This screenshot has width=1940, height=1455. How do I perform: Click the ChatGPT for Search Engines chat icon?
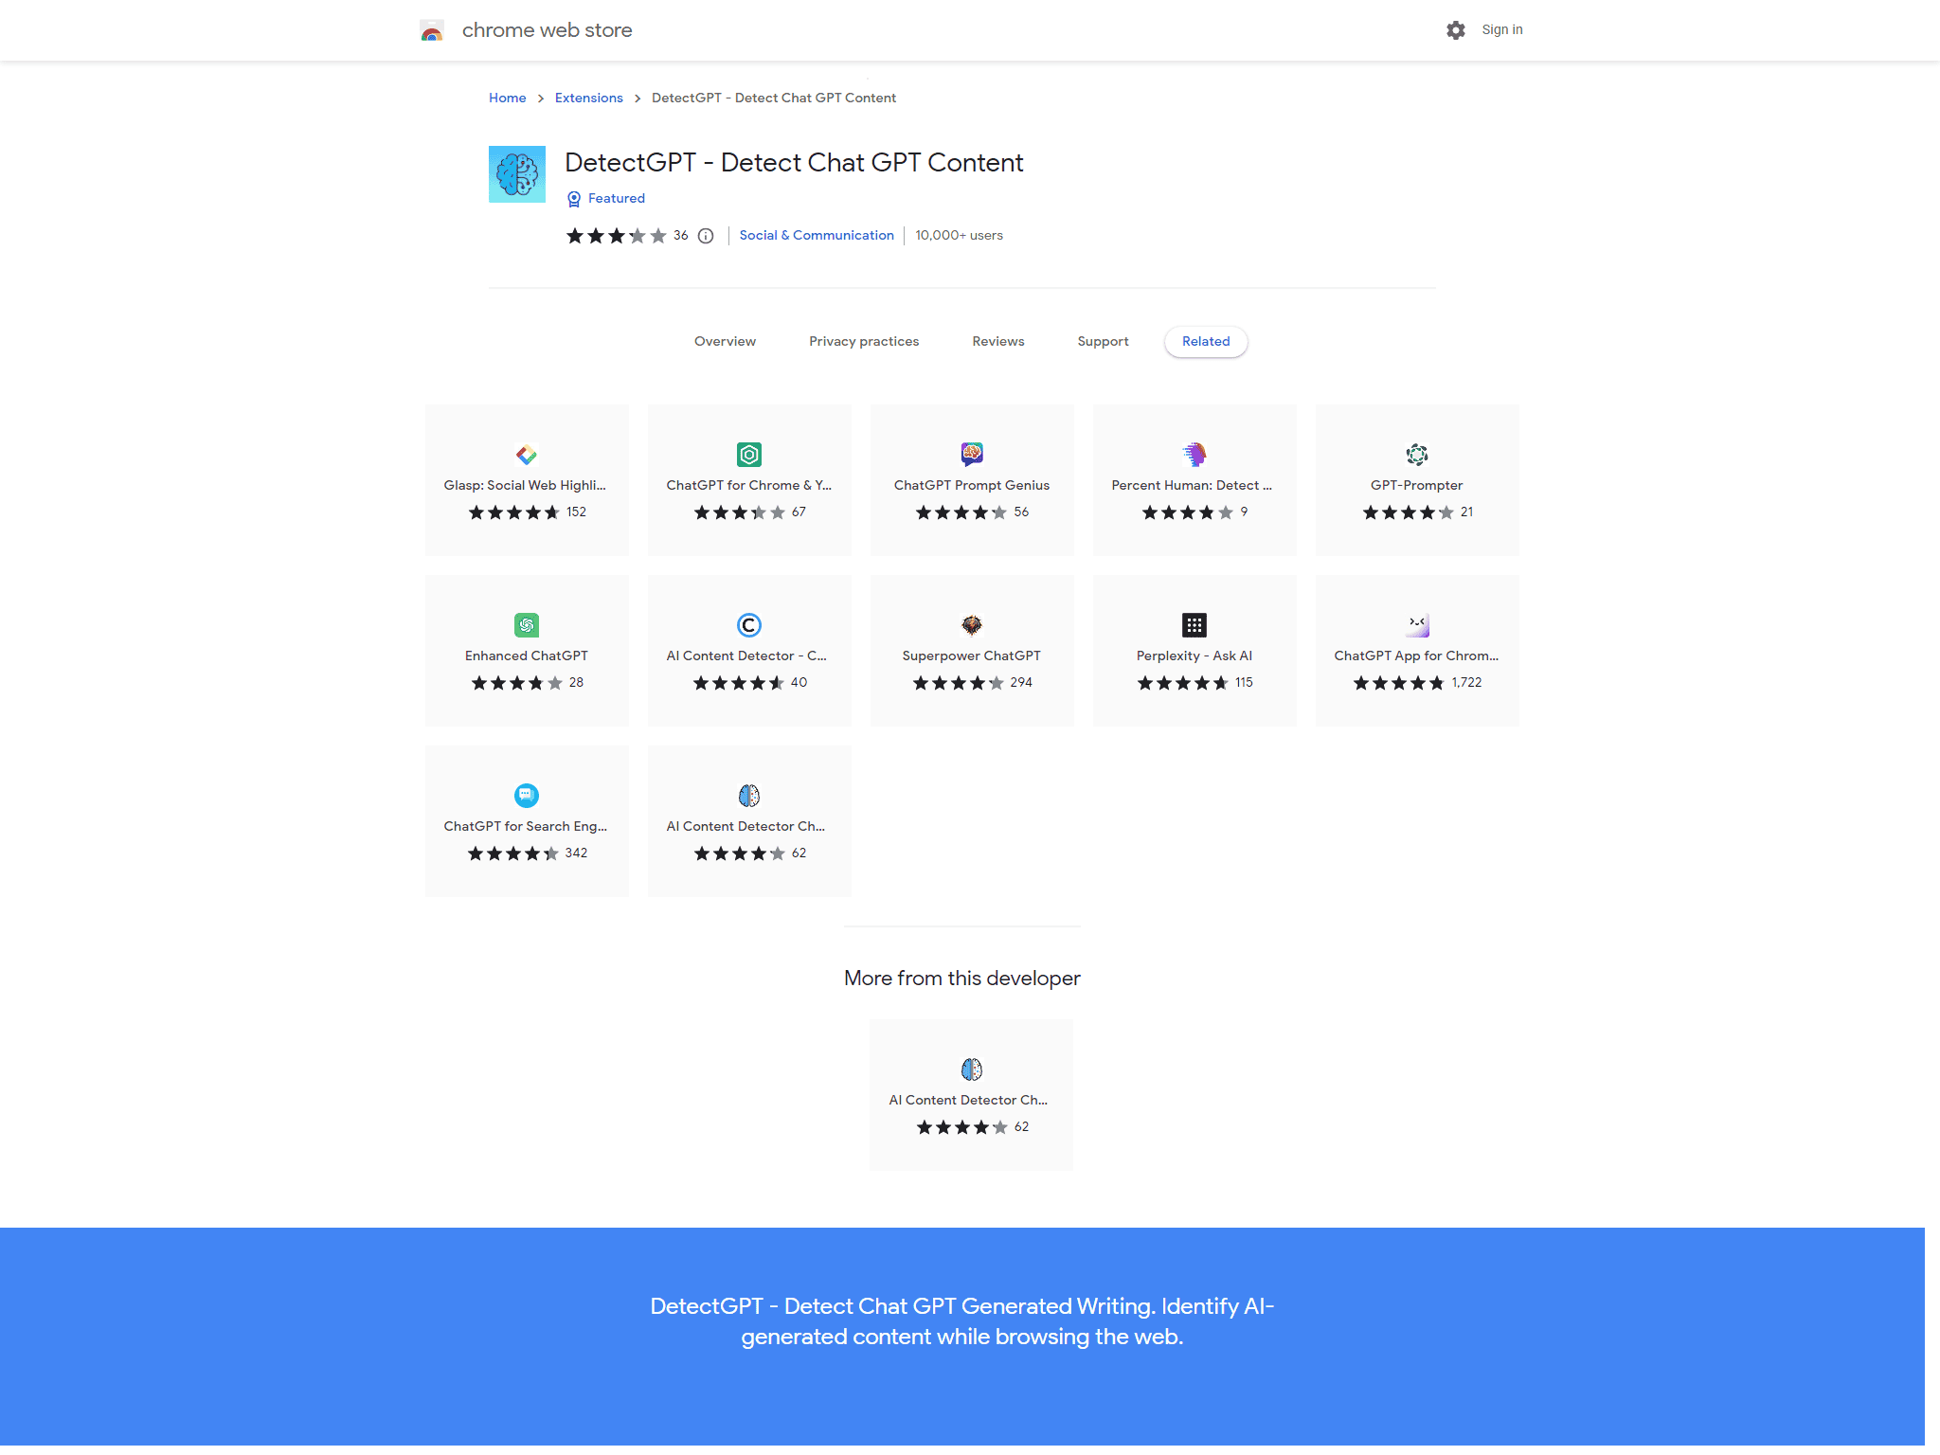tap(527, 796)
